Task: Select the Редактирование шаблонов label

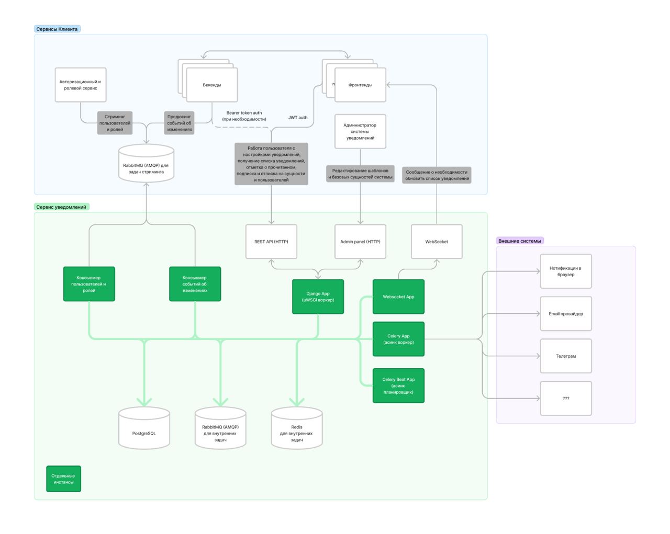Action: pyautogui.click(x=360, y=174)
